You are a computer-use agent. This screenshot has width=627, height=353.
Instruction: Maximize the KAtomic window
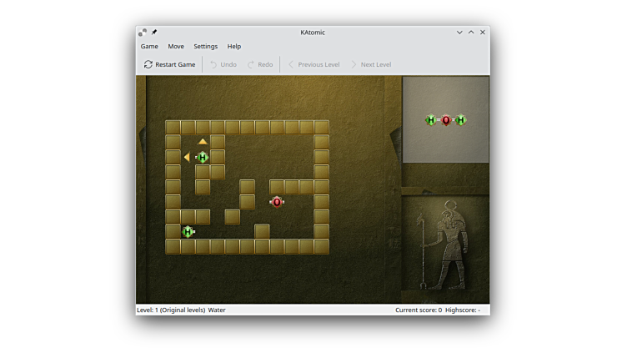coord(471,33)
